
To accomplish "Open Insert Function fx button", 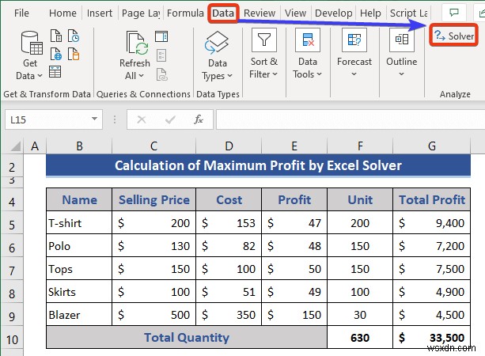I will [199, 119].
